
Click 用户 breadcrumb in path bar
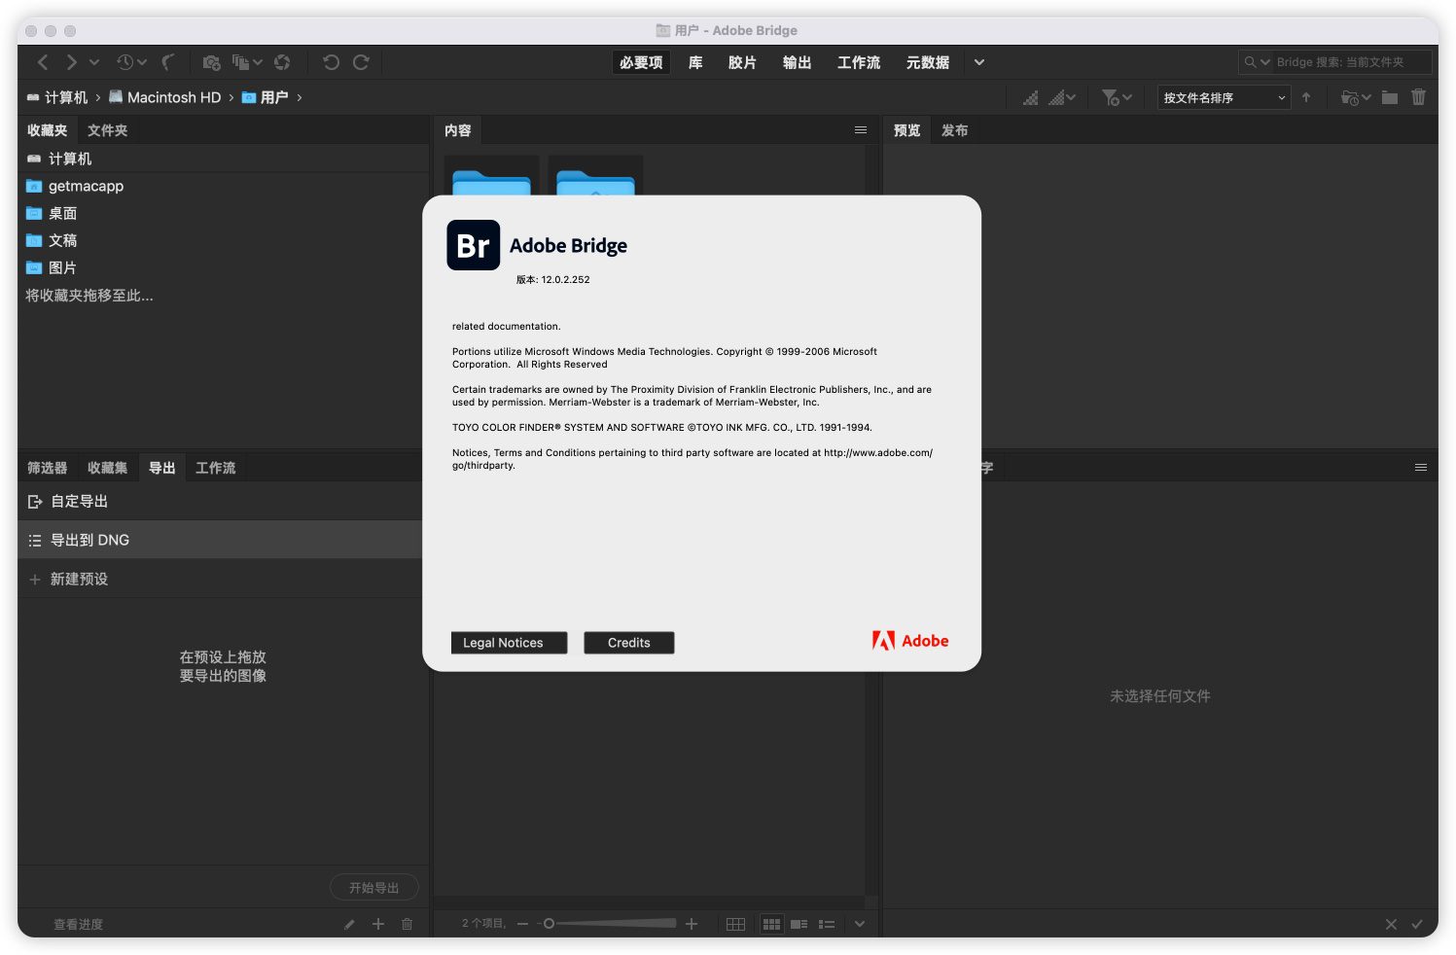(274, 97)
